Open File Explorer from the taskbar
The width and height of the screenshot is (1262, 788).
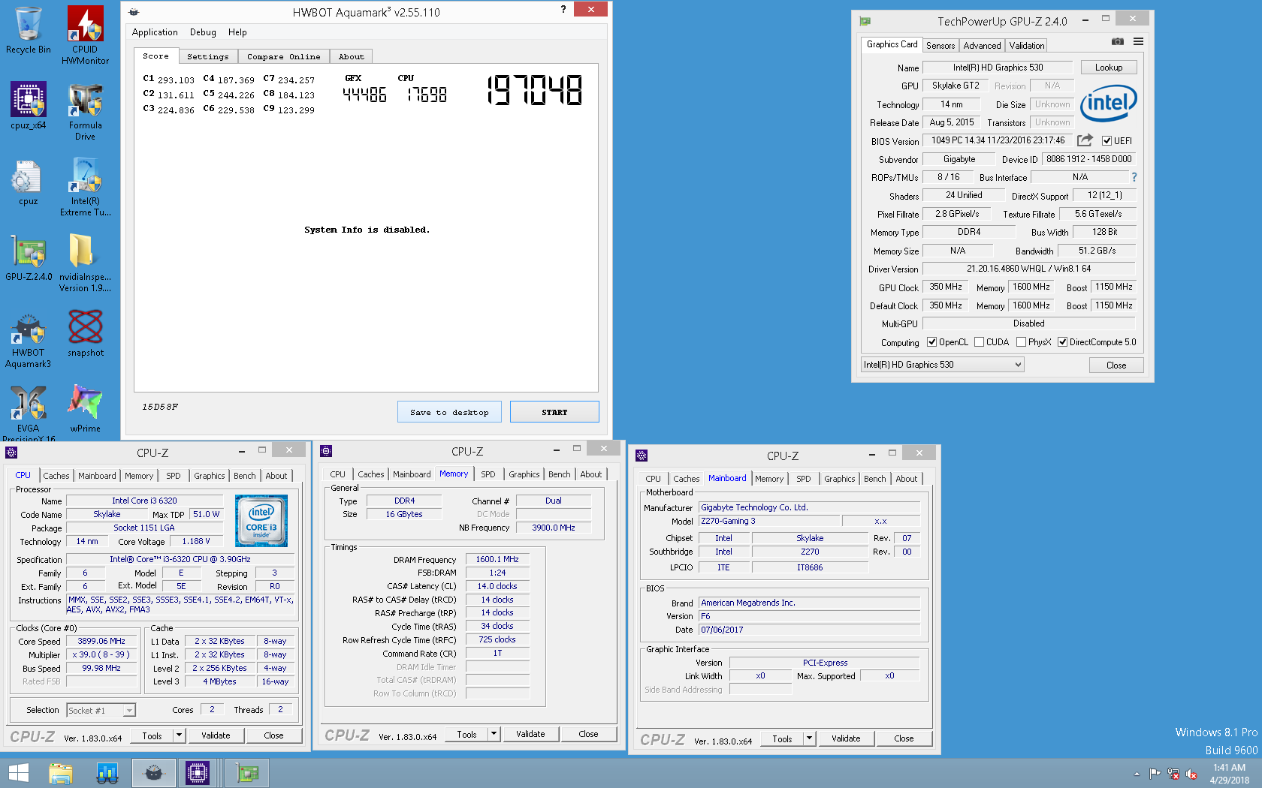click(61, 773)
